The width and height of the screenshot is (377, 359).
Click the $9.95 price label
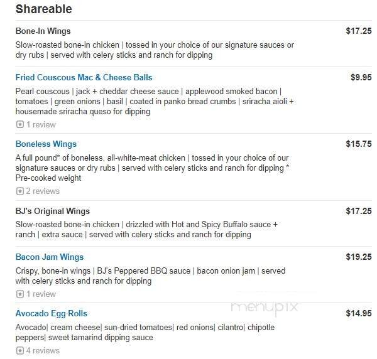tap(361, 78)
